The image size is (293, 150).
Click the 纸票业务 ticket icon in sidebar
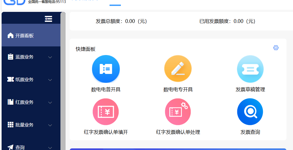tap(11, 80)
